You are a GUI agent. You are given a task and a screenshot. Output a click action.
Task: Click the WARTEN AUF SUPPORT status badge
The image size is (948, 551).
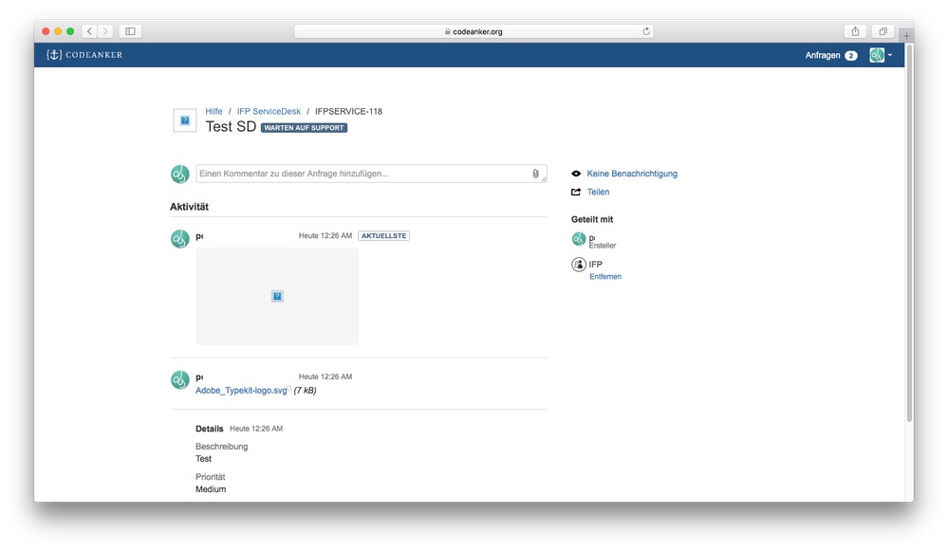(304, 127)
